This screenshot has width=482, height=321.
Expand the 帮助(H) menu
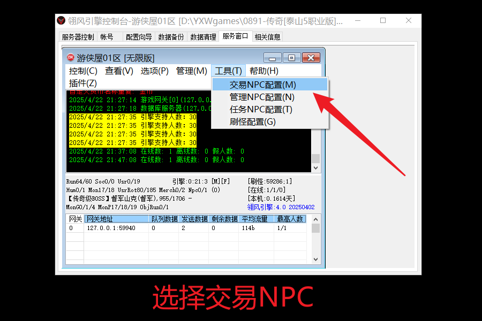coord(264,71)
